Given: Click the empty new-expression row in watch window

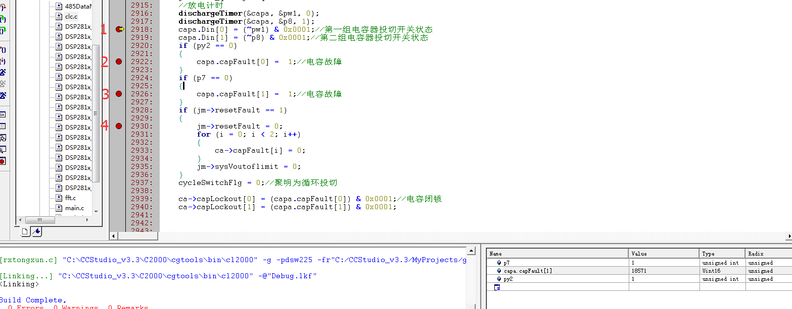Looking at the screenshot, I should click(x=639, y=287).
